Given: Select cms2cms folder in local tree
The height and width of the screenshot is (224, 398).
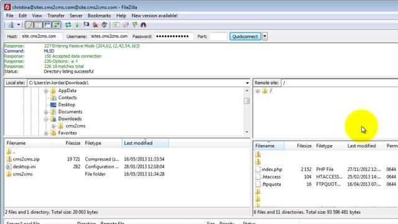Looking at the screenshot, I should 75,126.
